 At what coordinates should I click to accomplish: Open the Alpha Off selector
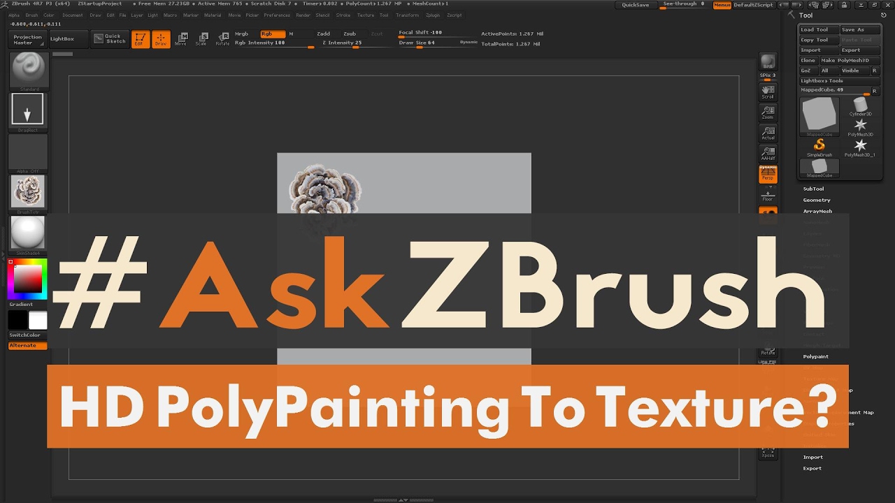(x=28, y=153)
